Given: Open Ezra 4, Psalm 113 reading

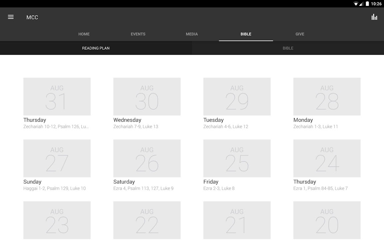Looking at the screenshot, I should coord(143,188).
